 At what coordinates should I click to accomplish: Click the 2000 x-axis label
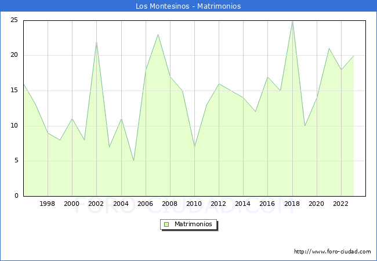coord(71,204)
